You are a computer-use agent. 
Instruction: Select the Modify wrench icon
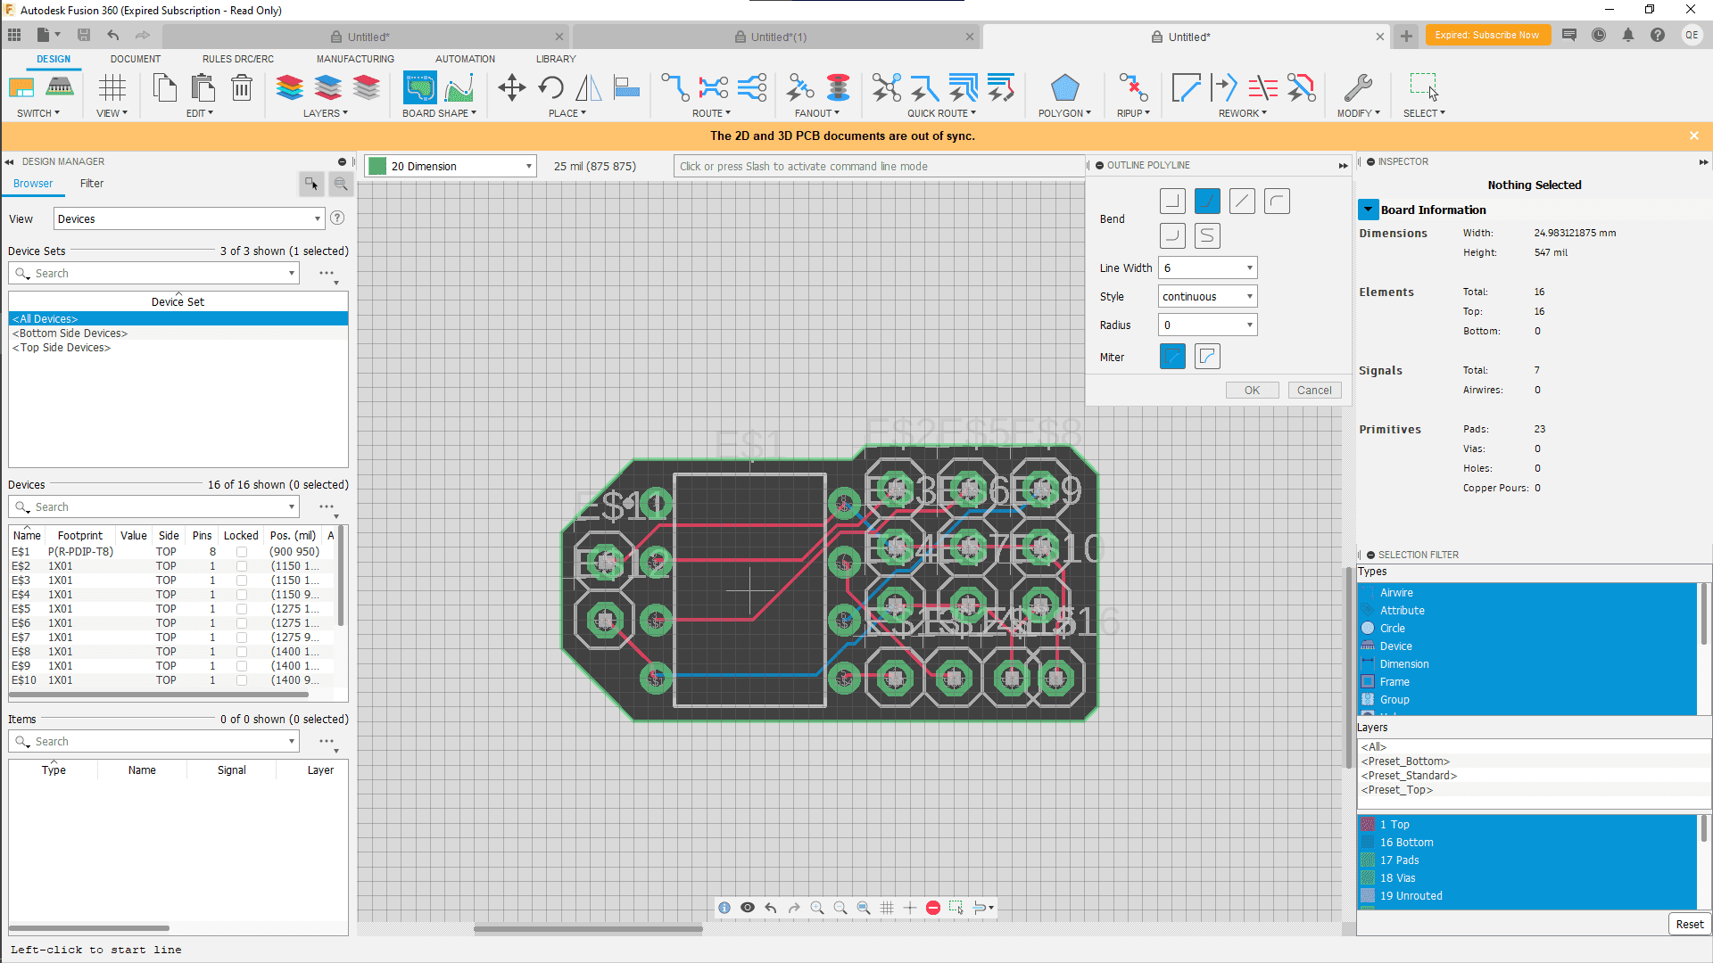pyautogui.click(x=1357, y=87)
